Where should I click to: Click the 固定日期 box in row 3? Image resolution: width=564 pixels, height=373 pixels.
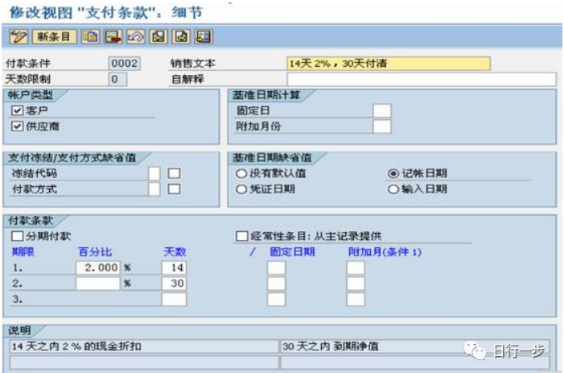(x=276, y=299)
